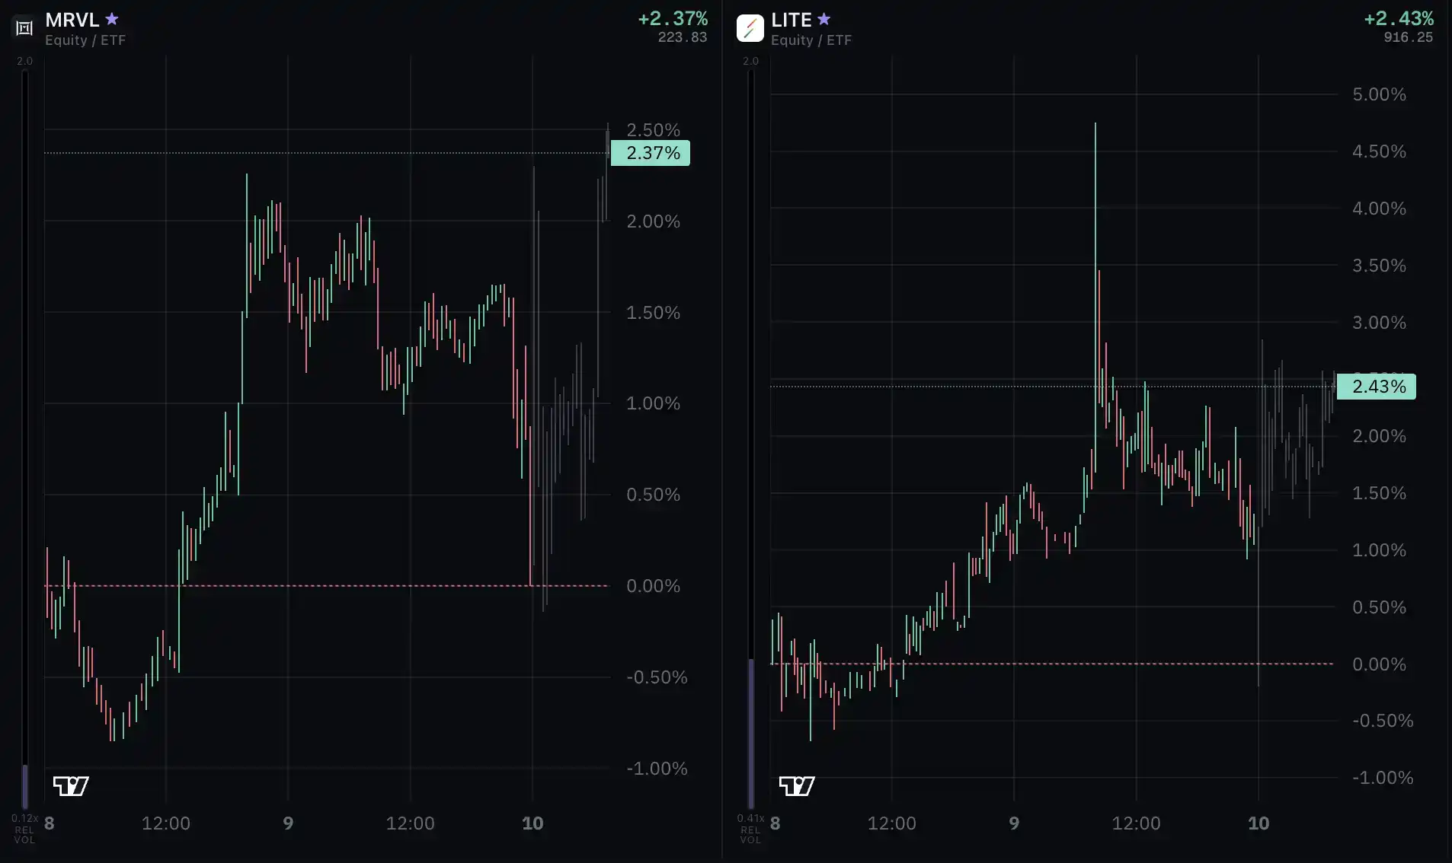Screen dimensions: 1452x863
Task: Click the 3.00% label on LITE price axis
Action: coord(1380,323)
